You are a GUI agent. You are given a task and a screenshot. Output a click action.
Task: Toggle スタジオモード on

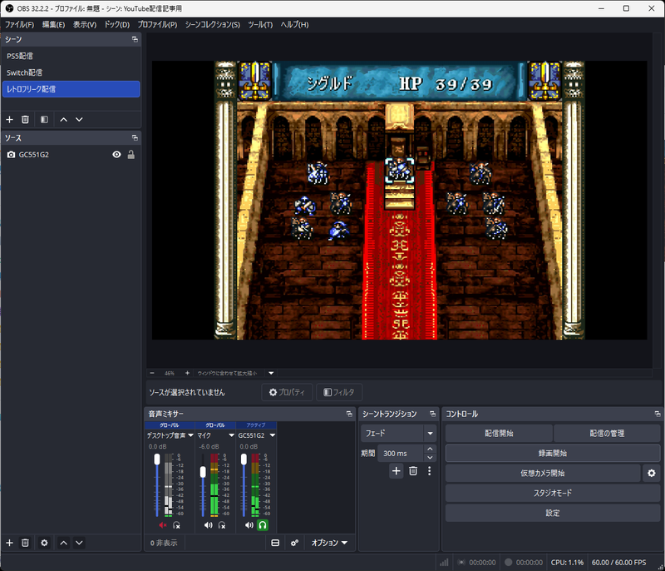coord(553,493)
